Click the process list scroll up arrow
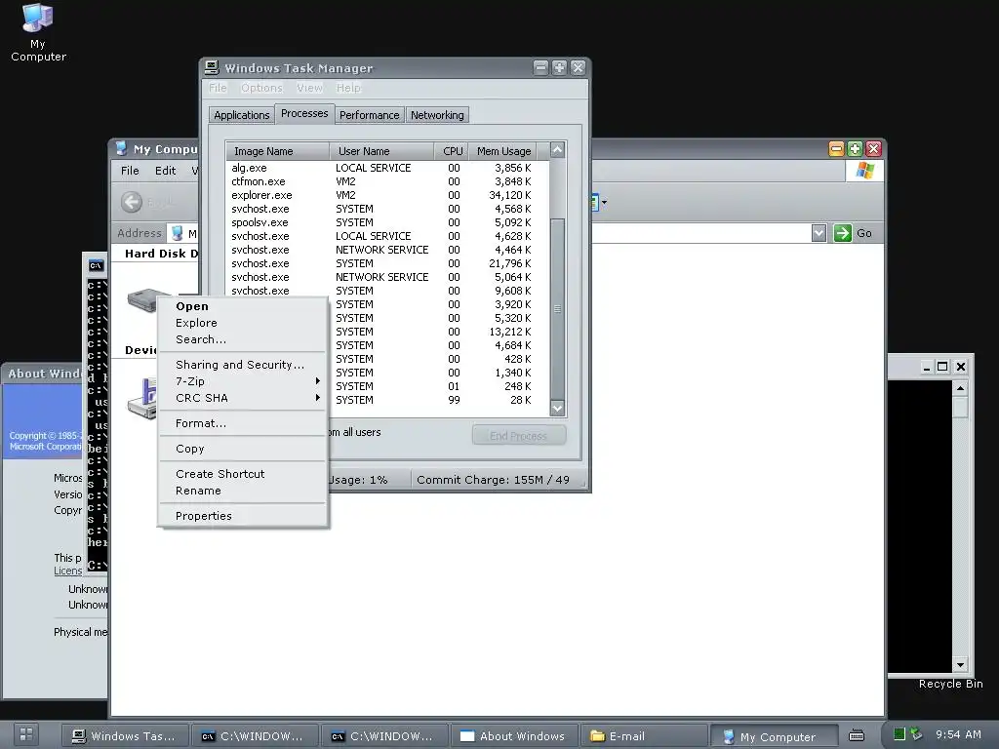This screenshot has height=749, width=999. (557, 150)
